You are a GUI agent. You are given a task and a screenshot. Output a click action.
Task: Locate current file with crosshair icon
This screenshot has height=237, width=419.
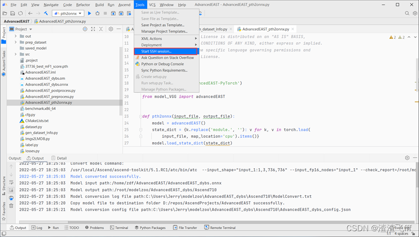click(85, 29)
